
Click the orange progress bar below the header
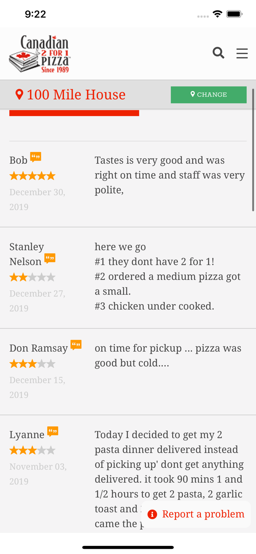pyautogui.click(x=74, y=112)
